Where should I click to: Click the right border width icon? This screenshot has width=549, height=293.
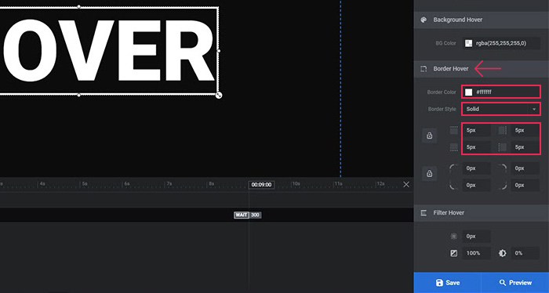503,130
